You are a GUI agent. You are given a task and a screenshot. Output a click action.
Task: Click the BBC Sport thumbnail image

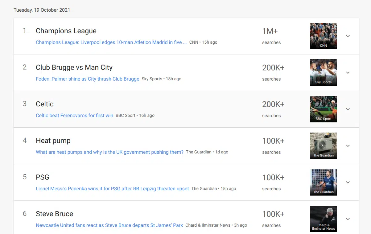point(324,109)
